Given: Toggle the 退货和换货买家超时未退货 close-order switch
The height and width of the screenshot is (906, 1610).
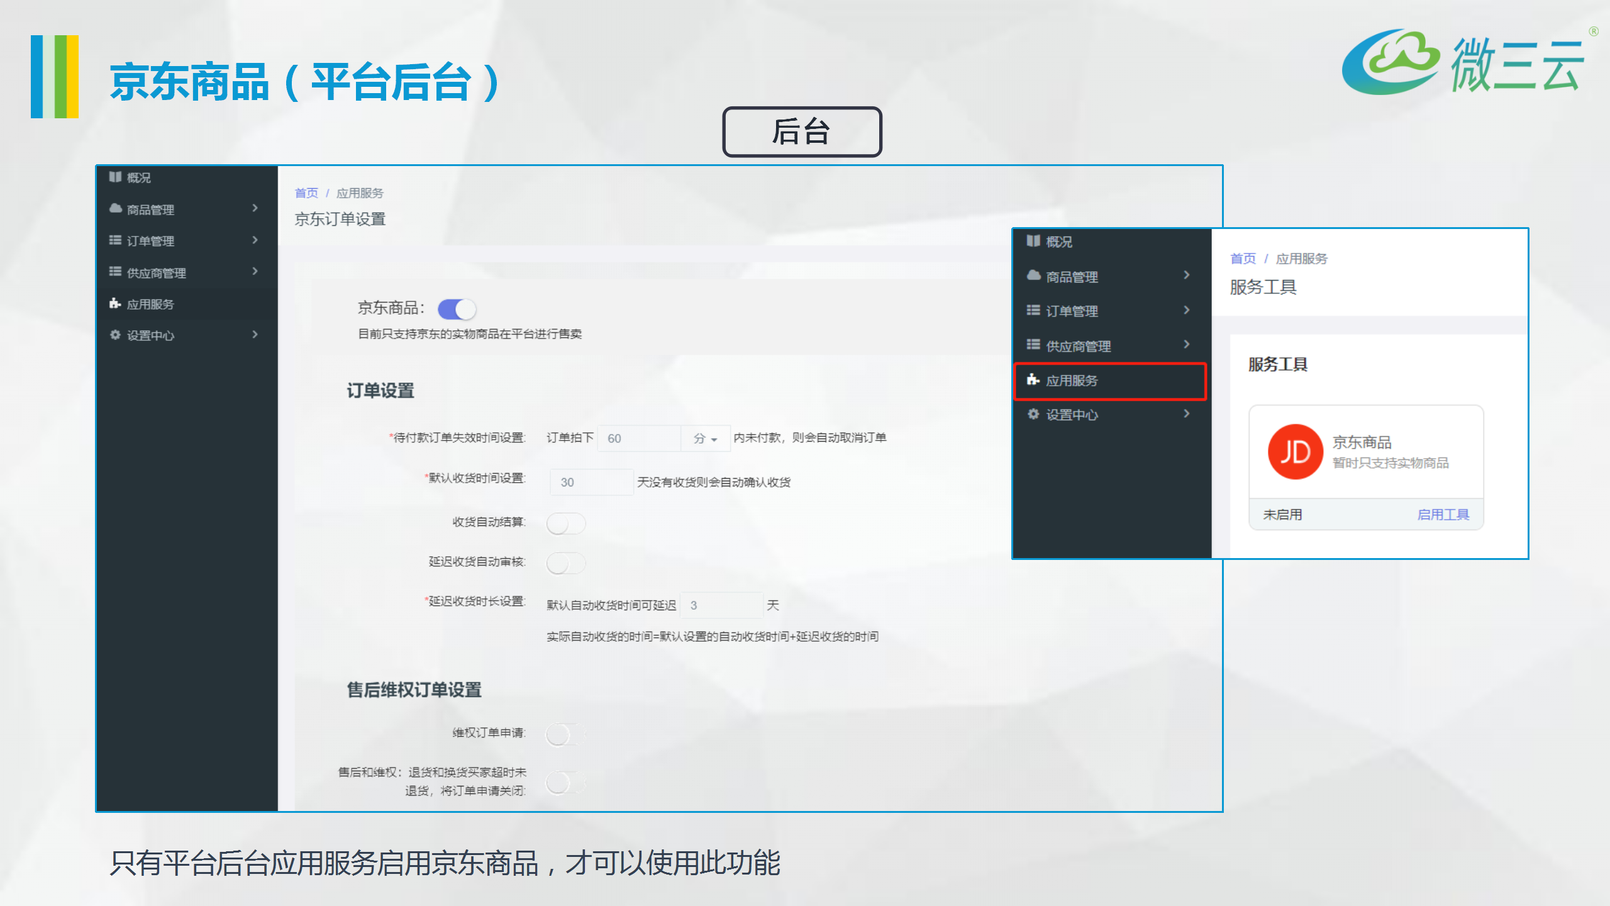Looking at the screenshot, I should tap(566, 783).
